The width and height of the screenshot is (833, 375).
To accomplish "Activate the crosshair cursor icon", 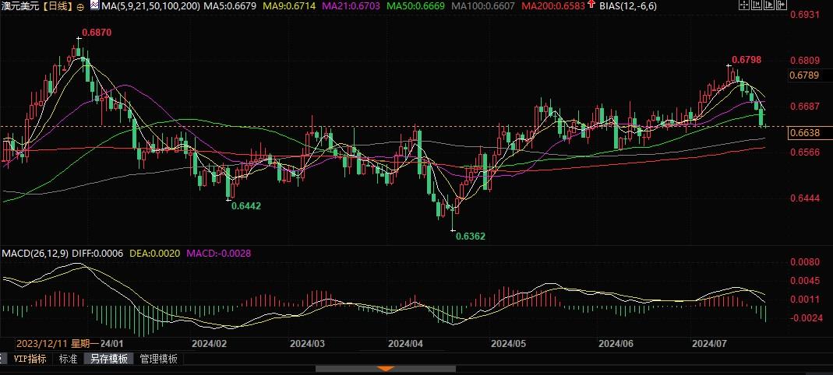I will click(x=744, y=4).
